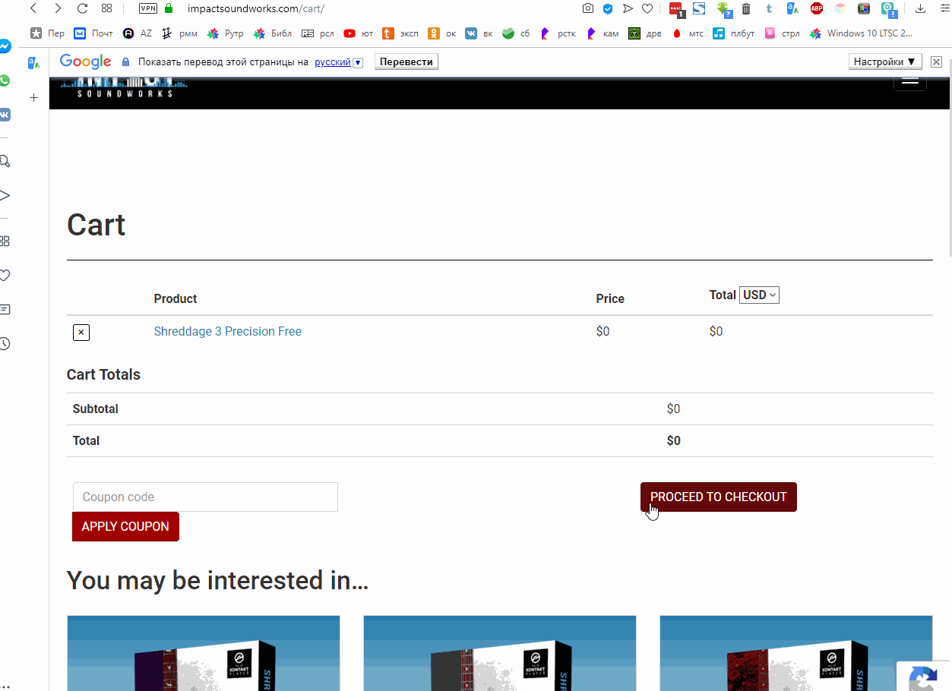
Task: Open the sidebar news icon
Action: pos(5,309)
